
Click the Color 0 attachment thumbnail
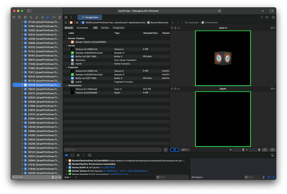point(223,58)
